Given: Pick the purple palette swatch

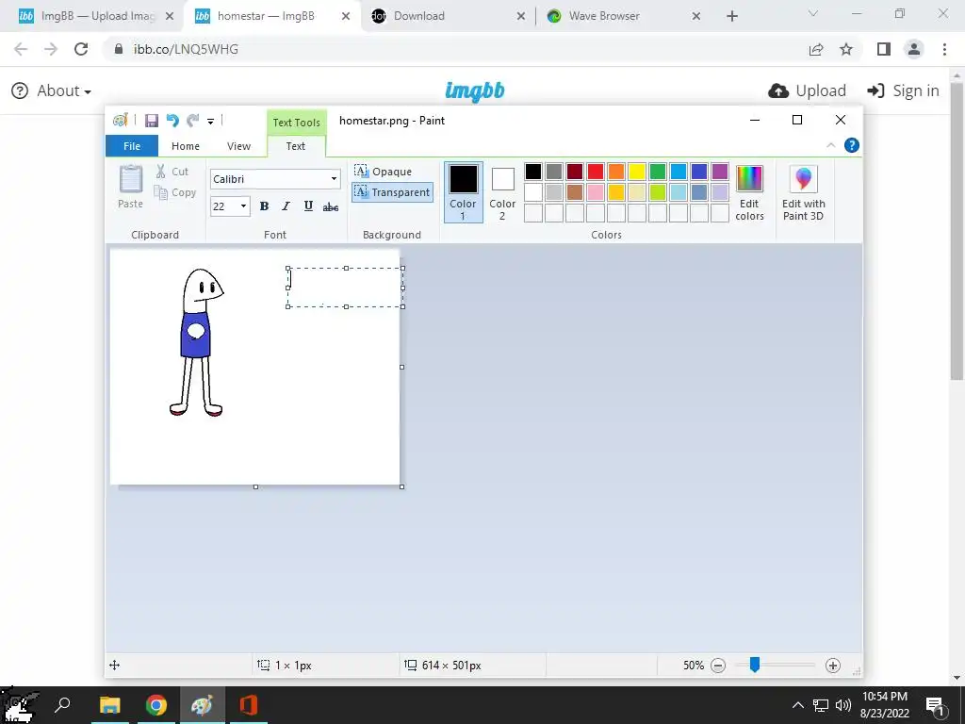Looking at the screenshot, I should coord(720,172).
